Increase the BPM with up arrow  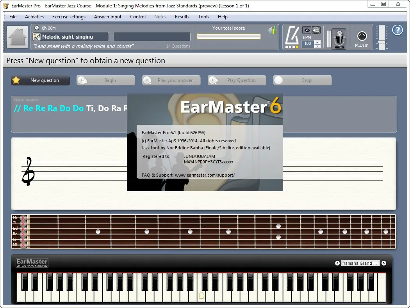(x=317, y=42)
